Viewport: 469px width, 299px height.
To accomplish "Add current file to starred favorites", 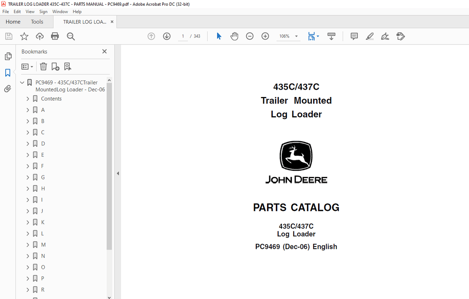I will [24, 36].
